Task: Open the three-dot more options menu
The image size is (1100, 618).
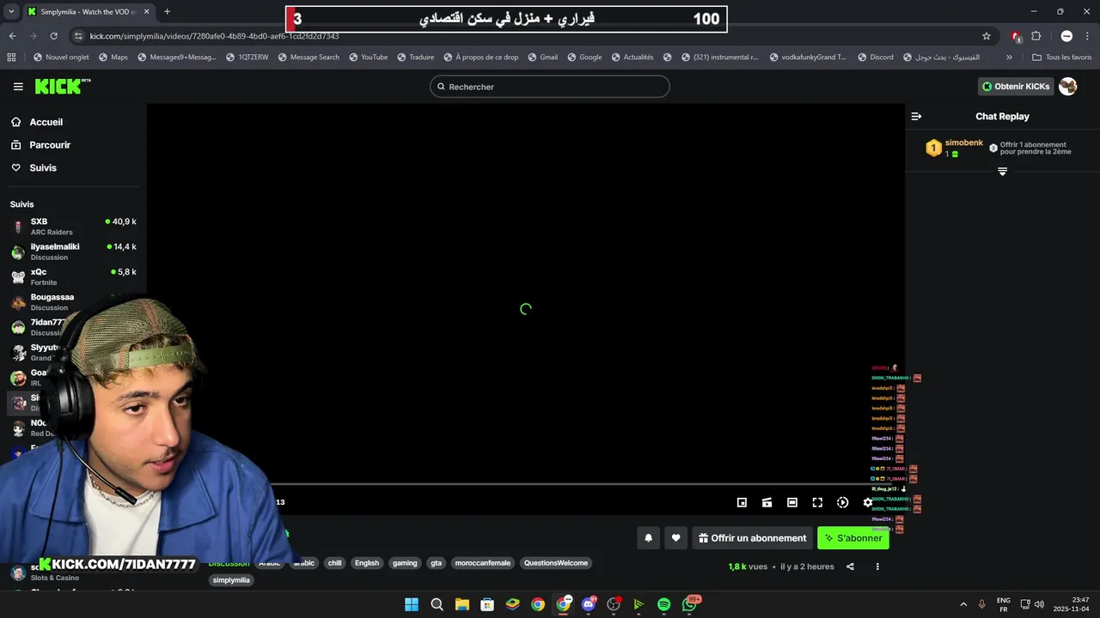Action: tap(877, 566)
